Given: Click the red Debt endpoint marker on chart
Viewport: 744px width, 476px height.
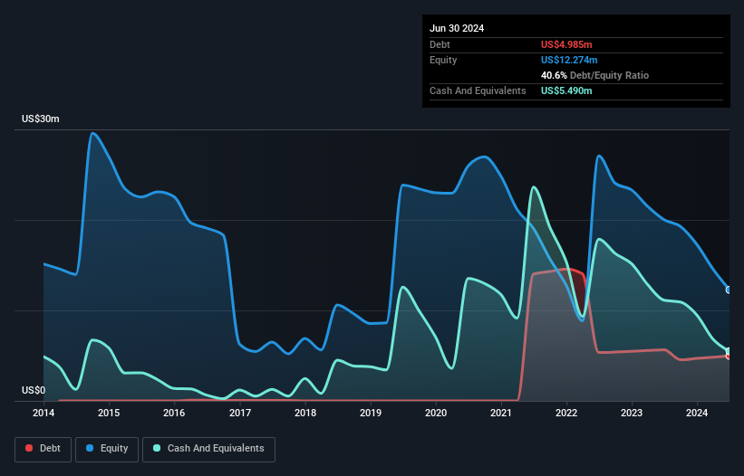Looking at the screenshot, I should pos(729,357).
